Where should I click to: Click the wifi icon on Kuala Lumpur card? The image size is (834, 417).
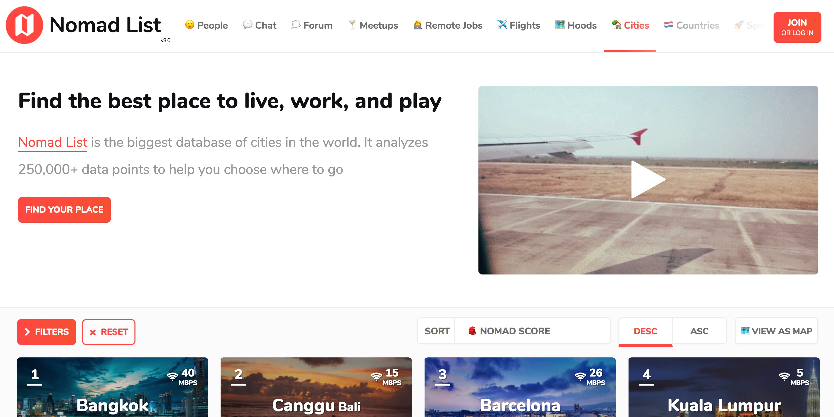[x=784, y=376]
